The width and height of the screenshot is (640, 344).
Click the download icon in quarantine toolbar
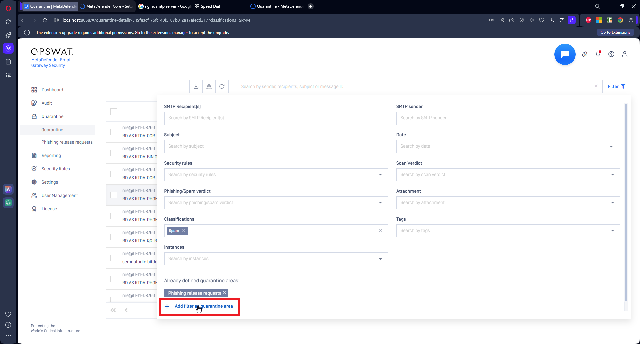(x=196, y=87)
